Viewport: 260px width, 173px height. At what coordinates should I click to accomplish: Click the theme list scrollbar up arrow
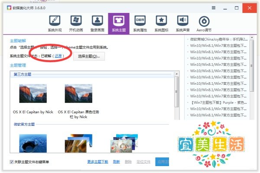pyautogui.click(x=177, y=74)
